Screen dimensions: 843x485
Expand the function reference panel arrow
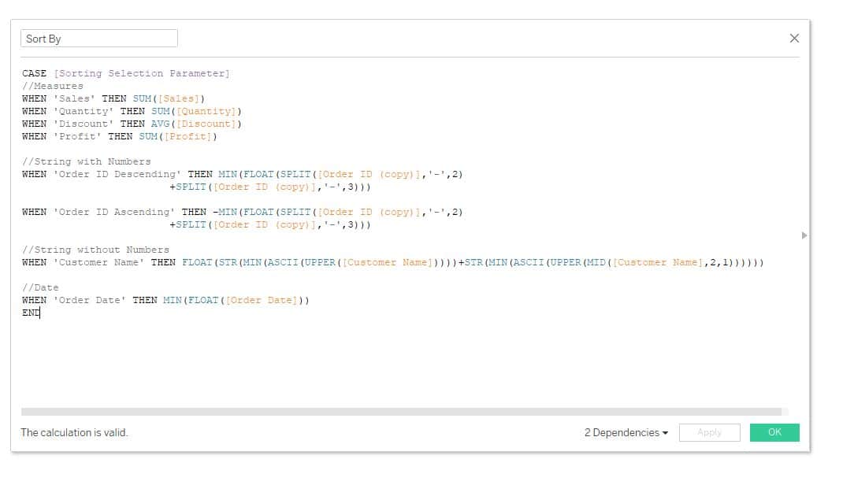[804, 235]
